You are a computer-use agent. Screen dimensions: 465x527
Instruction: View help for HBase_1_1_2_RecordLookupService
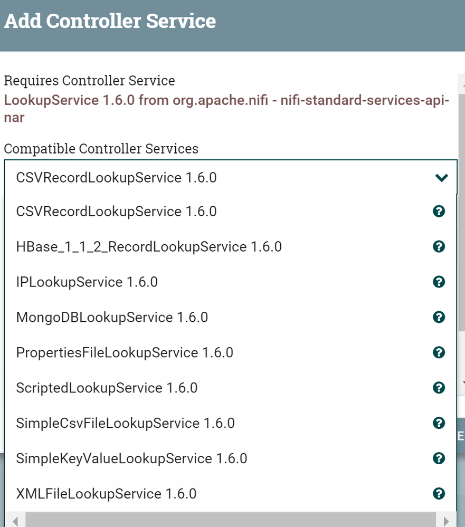click(x=439, y=246)
